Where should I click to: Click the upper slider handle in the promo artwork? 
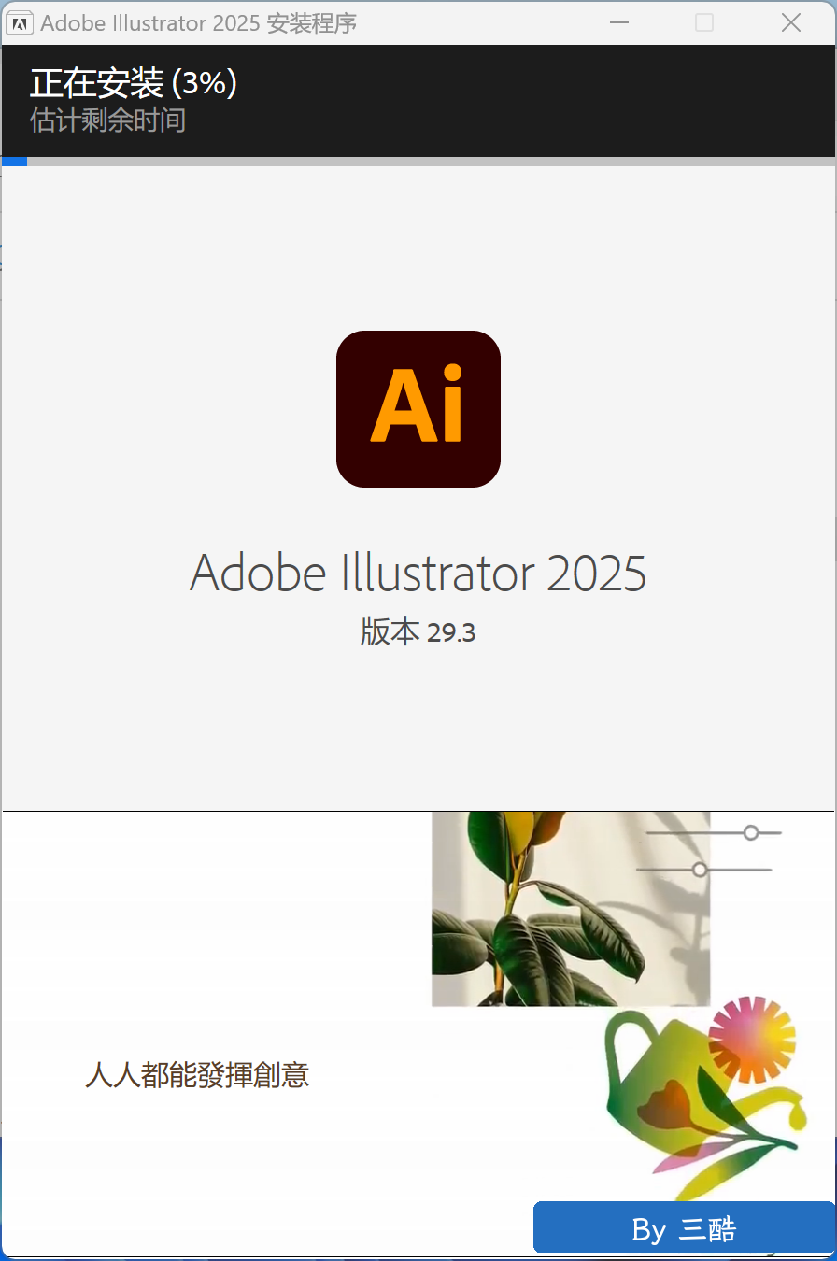tap(751, 832)
